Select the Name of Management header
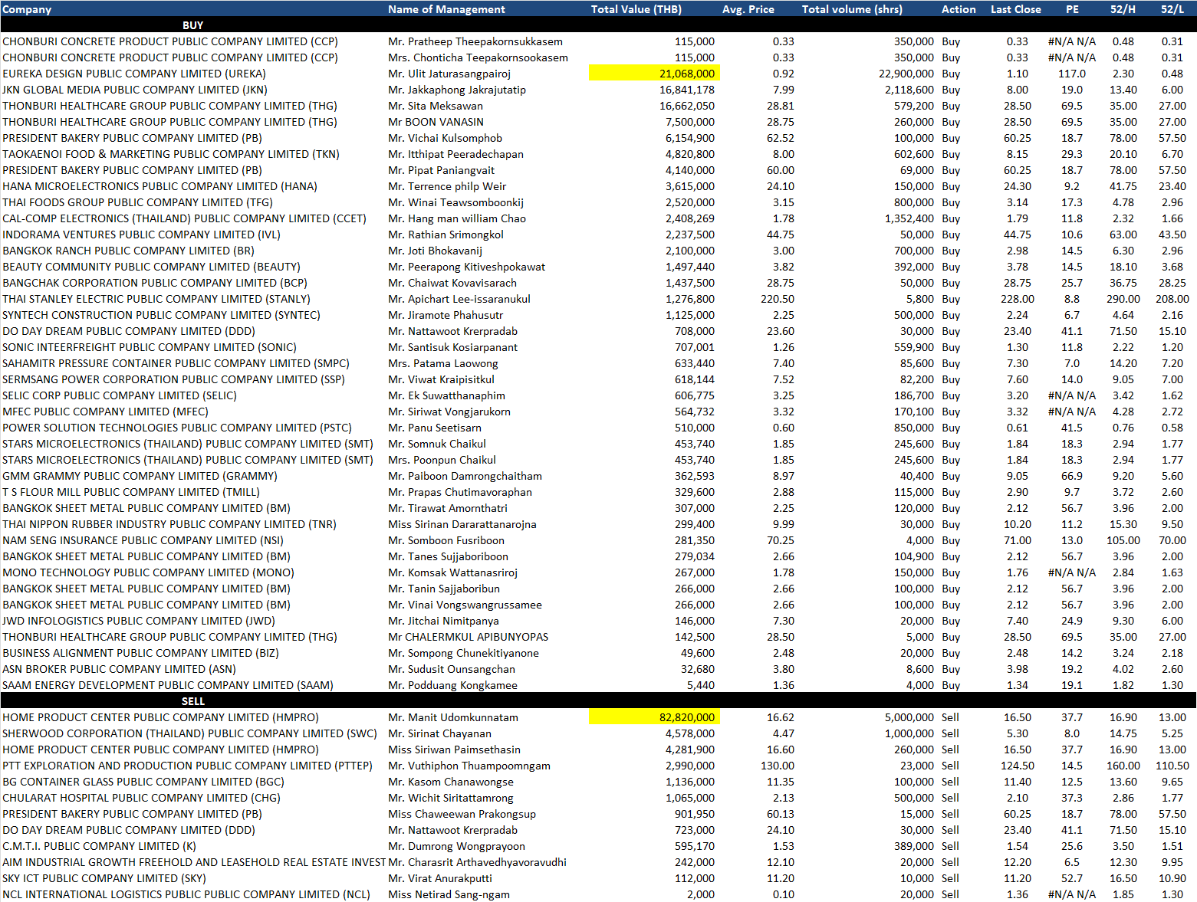Viewport: 1197px width, 902px height. (446, 9)
